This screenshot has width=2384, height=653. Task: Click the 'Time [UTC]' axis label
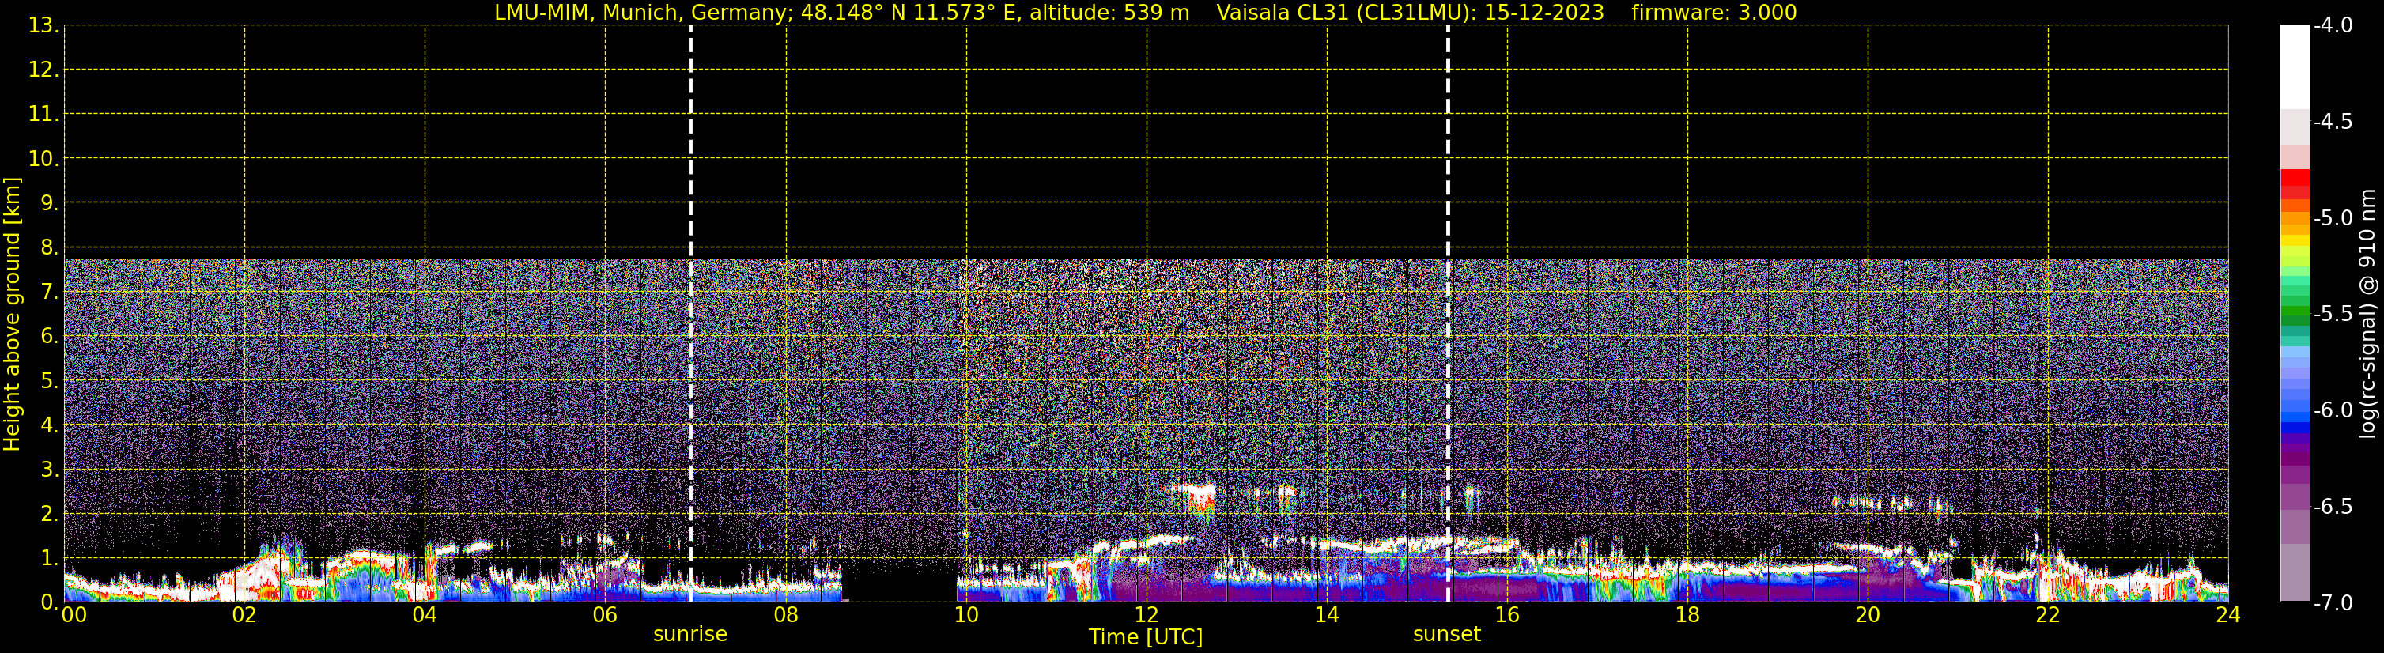1146,637
